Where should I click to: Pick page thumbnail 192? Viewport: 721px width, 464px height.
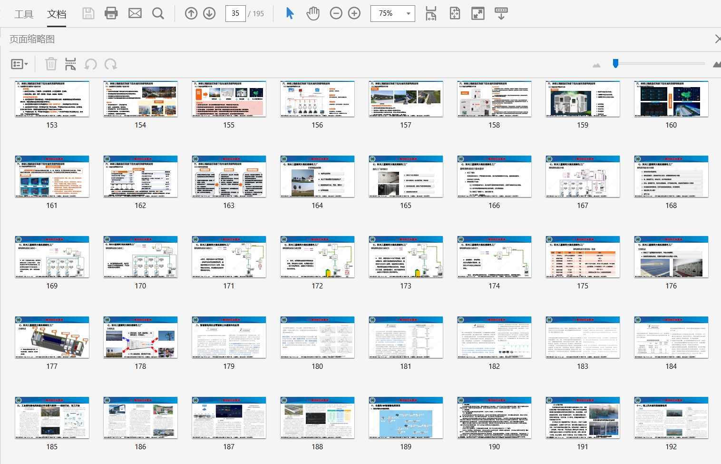coord(671,418)
